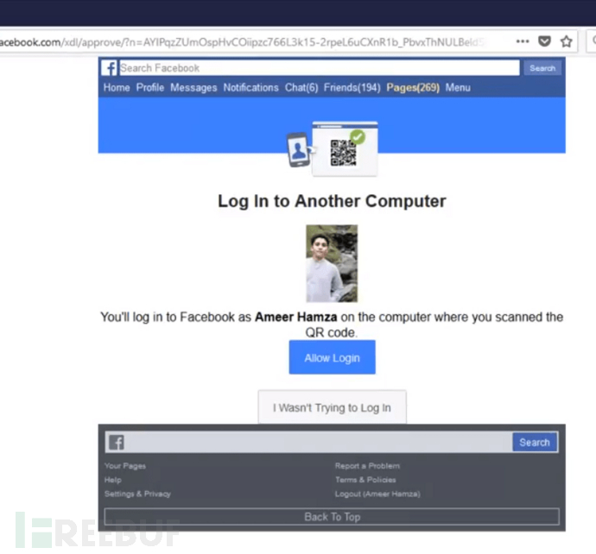Click the Facebook logo in top header
The width and height of the screenshot is (596, 554).
(110, 68)
